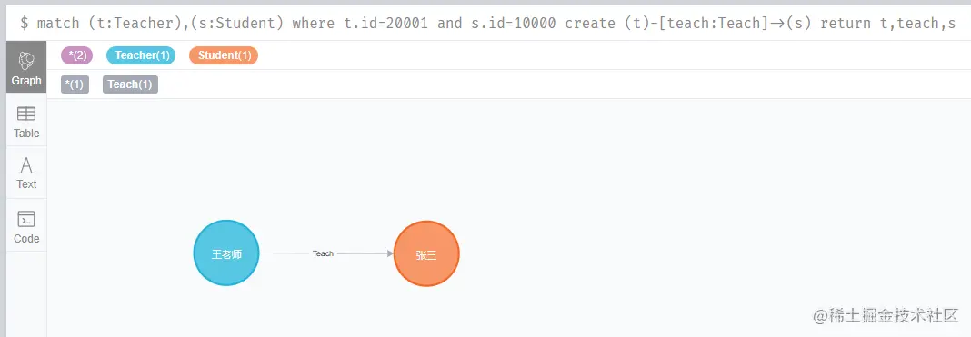The width and height of the screenshot is (971, 337).
Task: Select the orange Student(1) node label
Action: [224, 55]
